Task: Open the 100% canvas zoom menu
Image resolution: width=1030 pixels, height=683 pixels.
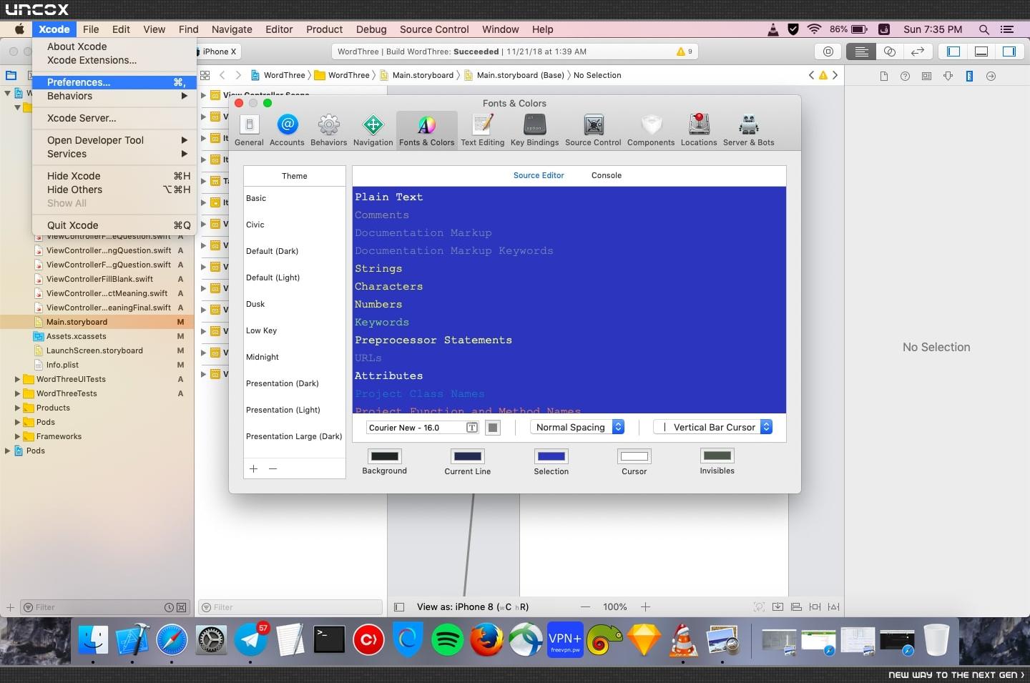Action: point(615,606)
